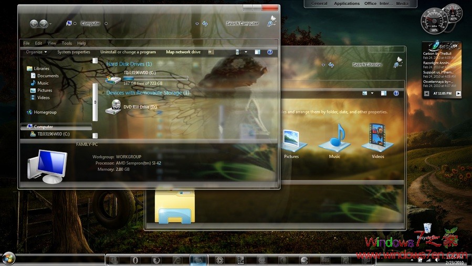Open Libraries window address history dropdown
Image resolution: width=472 pixels, height=266 pixels.
coord(323,65)
